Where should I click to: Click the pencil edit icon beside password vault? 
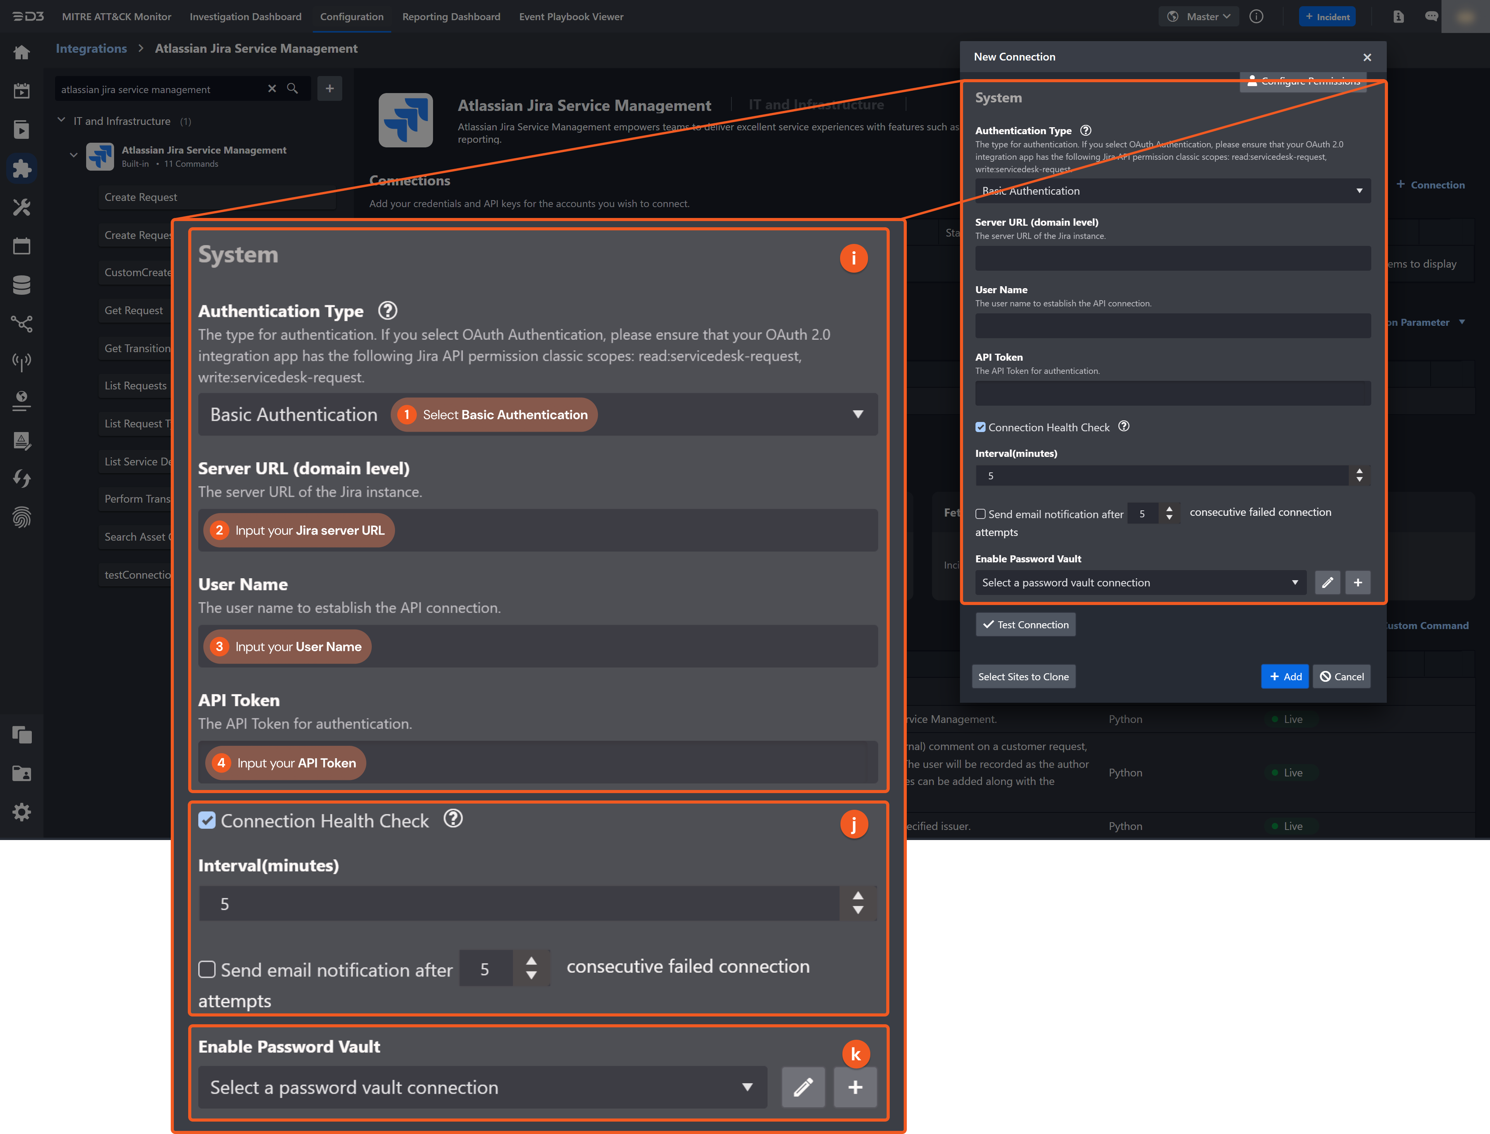(x=1327, y=583)
